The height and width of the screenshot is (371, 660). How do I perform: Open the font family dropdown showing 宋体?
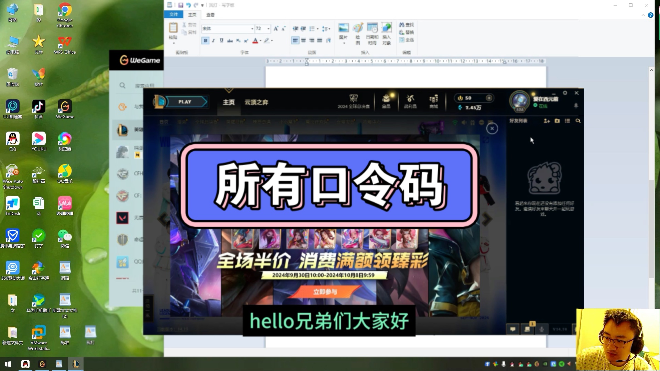coord(252,29)
